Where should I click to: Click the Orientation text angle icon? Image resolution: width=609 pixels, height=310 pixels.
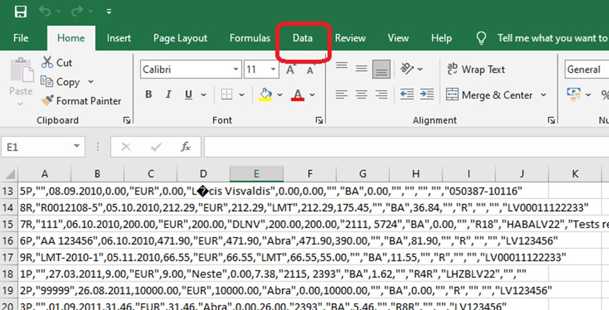click(407, 69)
